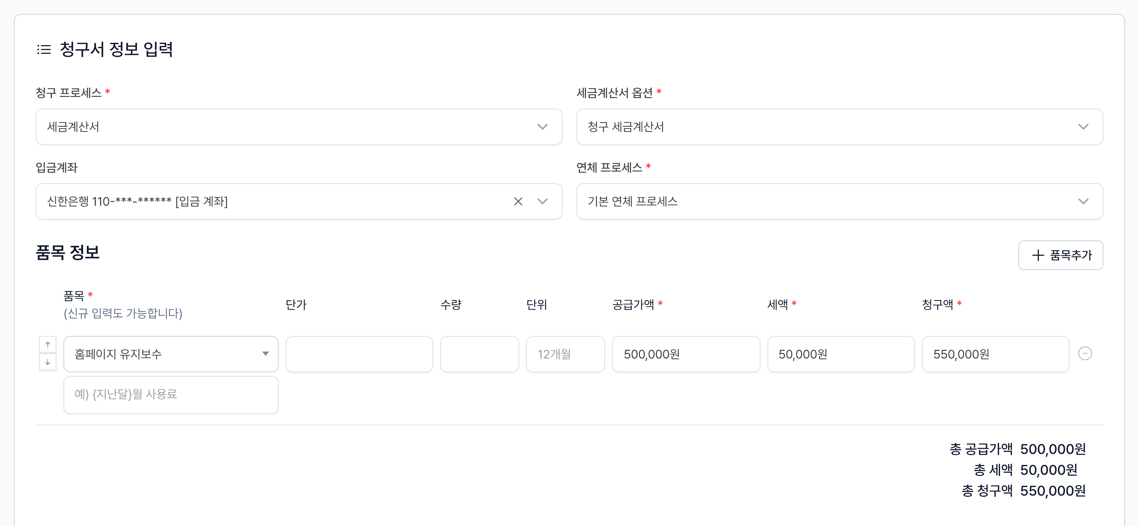This screenshot has width=1139, height=526.
Task: Move the 홈페이지 유지보수 row down with the down arrow
Action: click(x=48, y=362)
